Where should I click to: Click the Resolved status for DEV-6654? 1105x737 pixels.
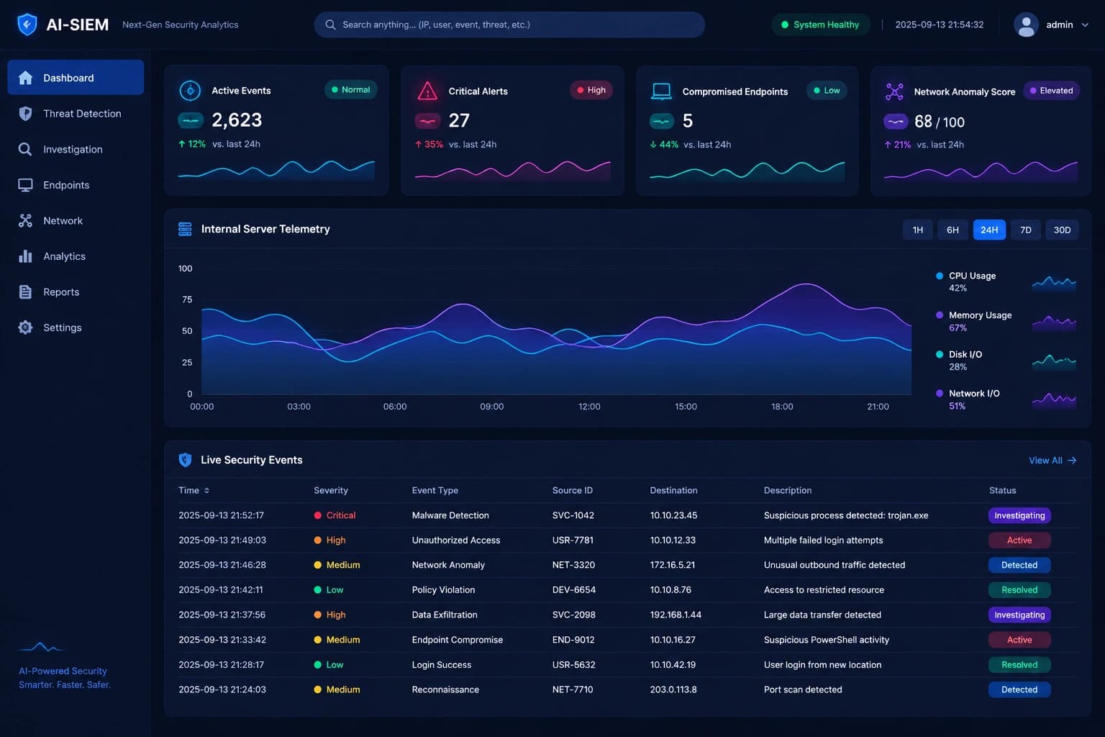pos(1019,590)
